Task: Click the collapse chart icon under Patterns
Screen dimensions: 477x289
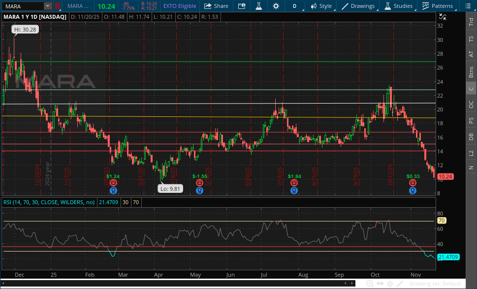Action: click(443, 17)
